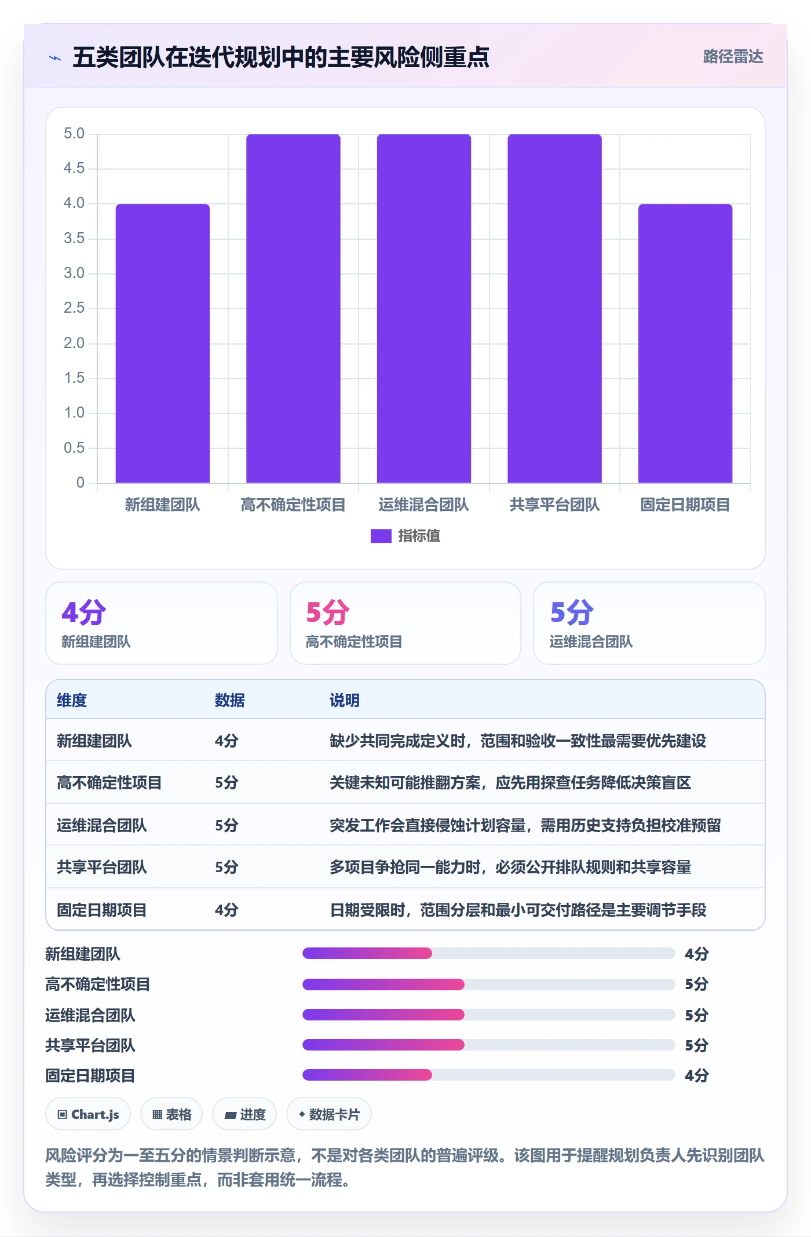Click the 固定日期项目 bar in chart
Screen dimensions: 811x1237
click(x=685, y=343)
